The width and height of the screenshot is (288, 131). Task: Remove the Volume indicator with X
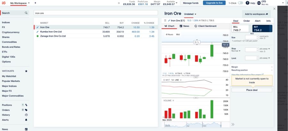coord(173,101)
